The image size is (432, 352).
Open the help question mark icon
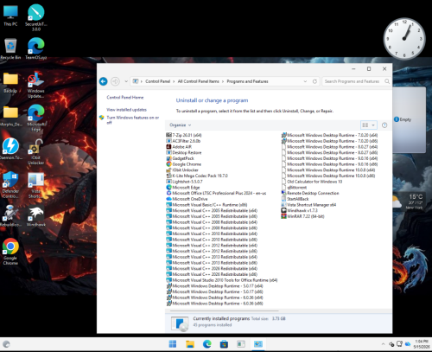click(384, 125)
